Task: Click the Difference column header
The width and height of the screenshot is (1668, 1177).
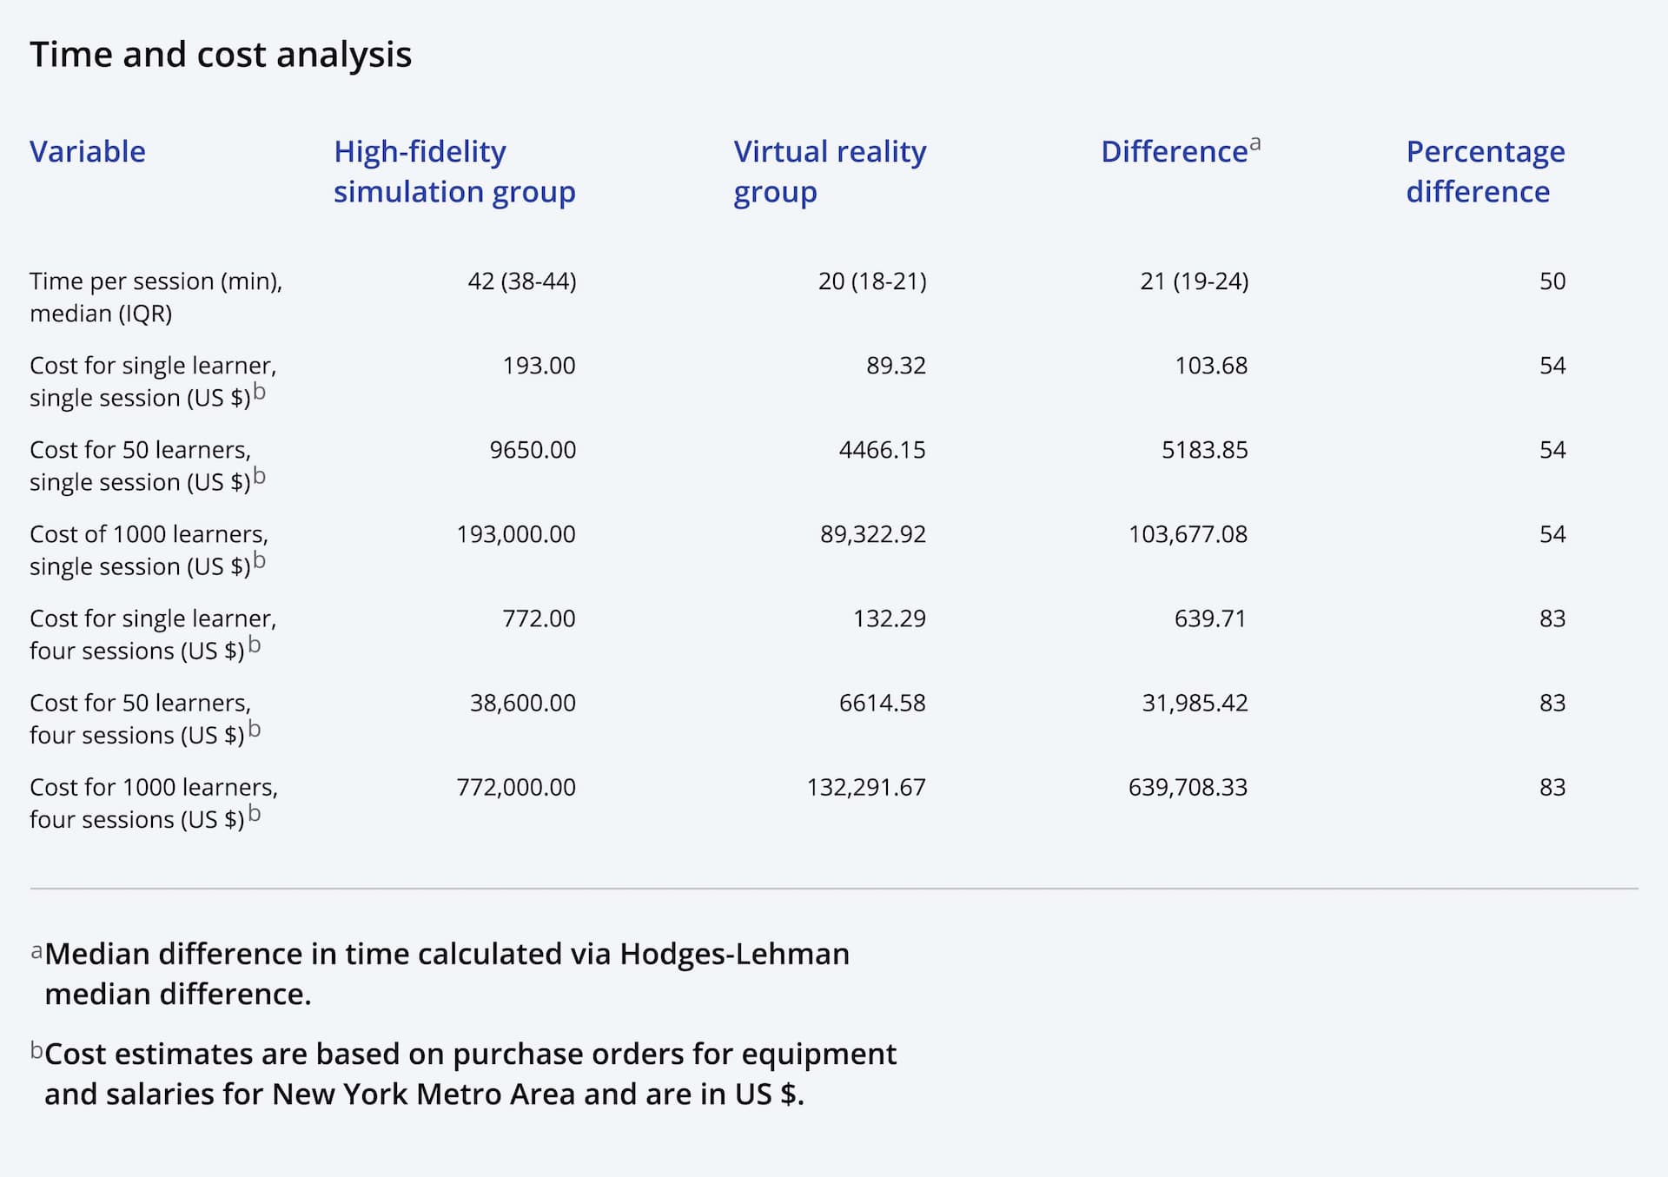Action: (1174, 152)
